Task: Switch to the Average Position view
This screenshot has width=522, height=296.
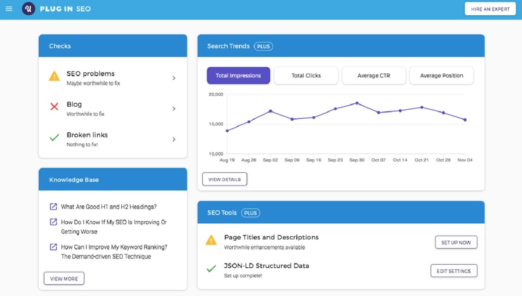Action: click(442, 75)
